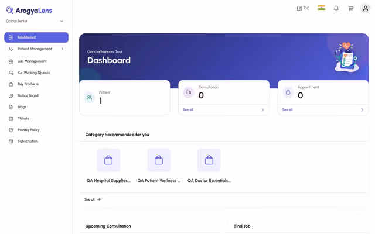Click the Upcoming Consultation heading
The width and height of the screenshot is (375, 234).
pyautogui.click(x=108, y=226)
